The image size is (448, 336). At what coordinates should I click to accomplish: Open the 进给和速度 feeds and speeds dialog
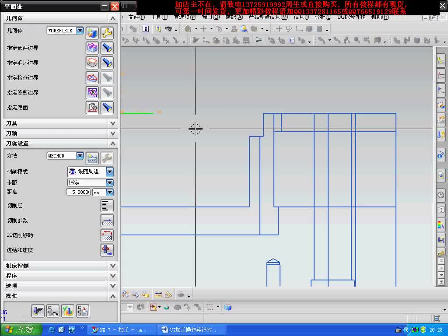coord(107,250)
